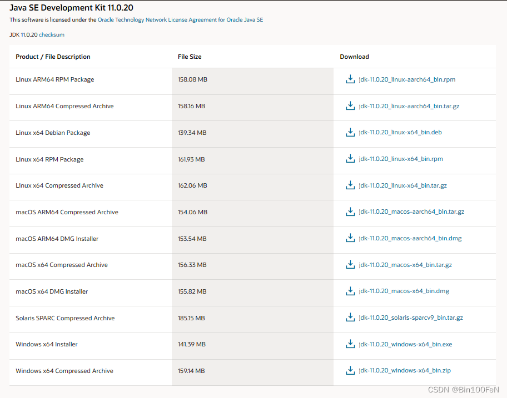Click download icon for linux-aarch64 rpm
The image size is (507, 398).
tap(350, 79)
